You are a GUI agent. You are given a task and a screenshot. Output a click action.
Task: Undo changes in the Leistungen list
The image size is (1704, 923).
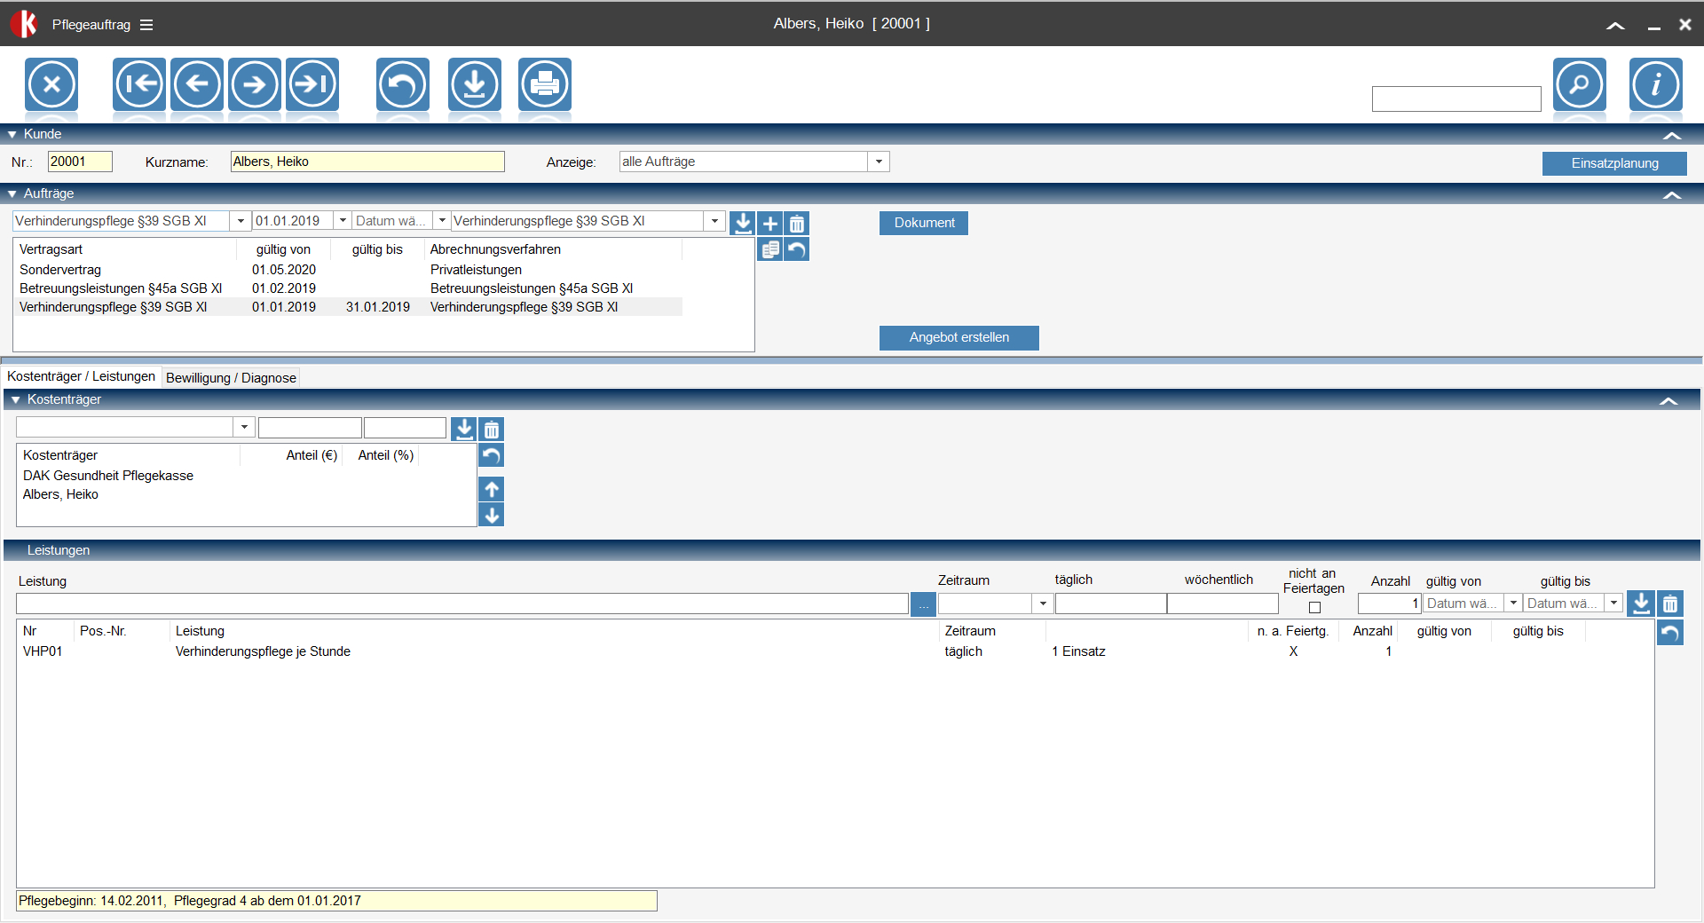pyautogui.click(x=1670, y=632)
